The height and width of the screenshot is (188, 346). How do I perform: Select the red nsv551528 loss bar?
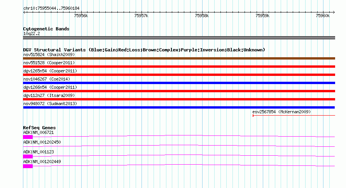179,67
